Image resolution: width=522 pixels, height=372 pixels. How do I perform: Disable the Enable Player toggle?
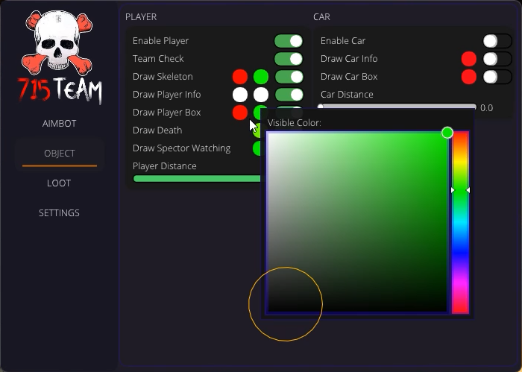click(289, 41)
